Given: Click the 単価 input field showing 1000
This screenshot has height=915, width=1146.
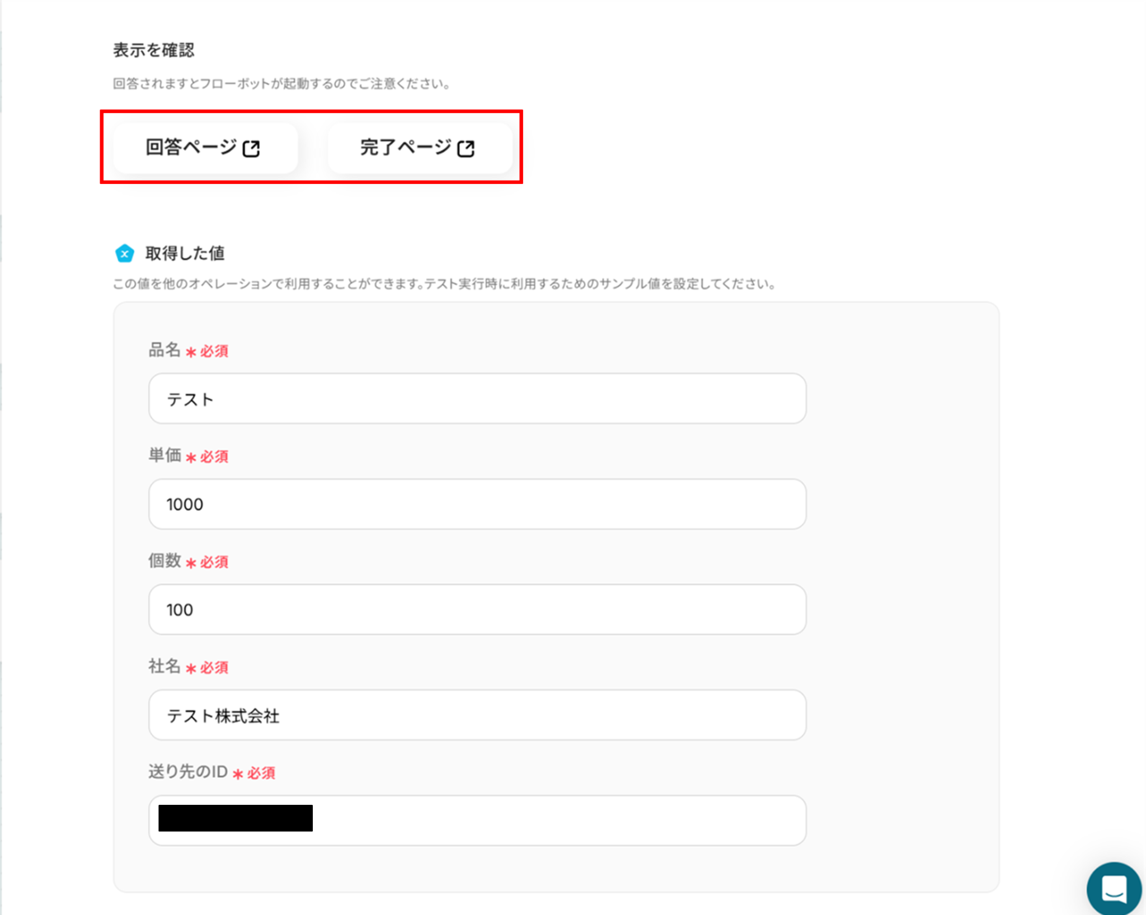Looking at the screenshot, I should pos(477,504).
